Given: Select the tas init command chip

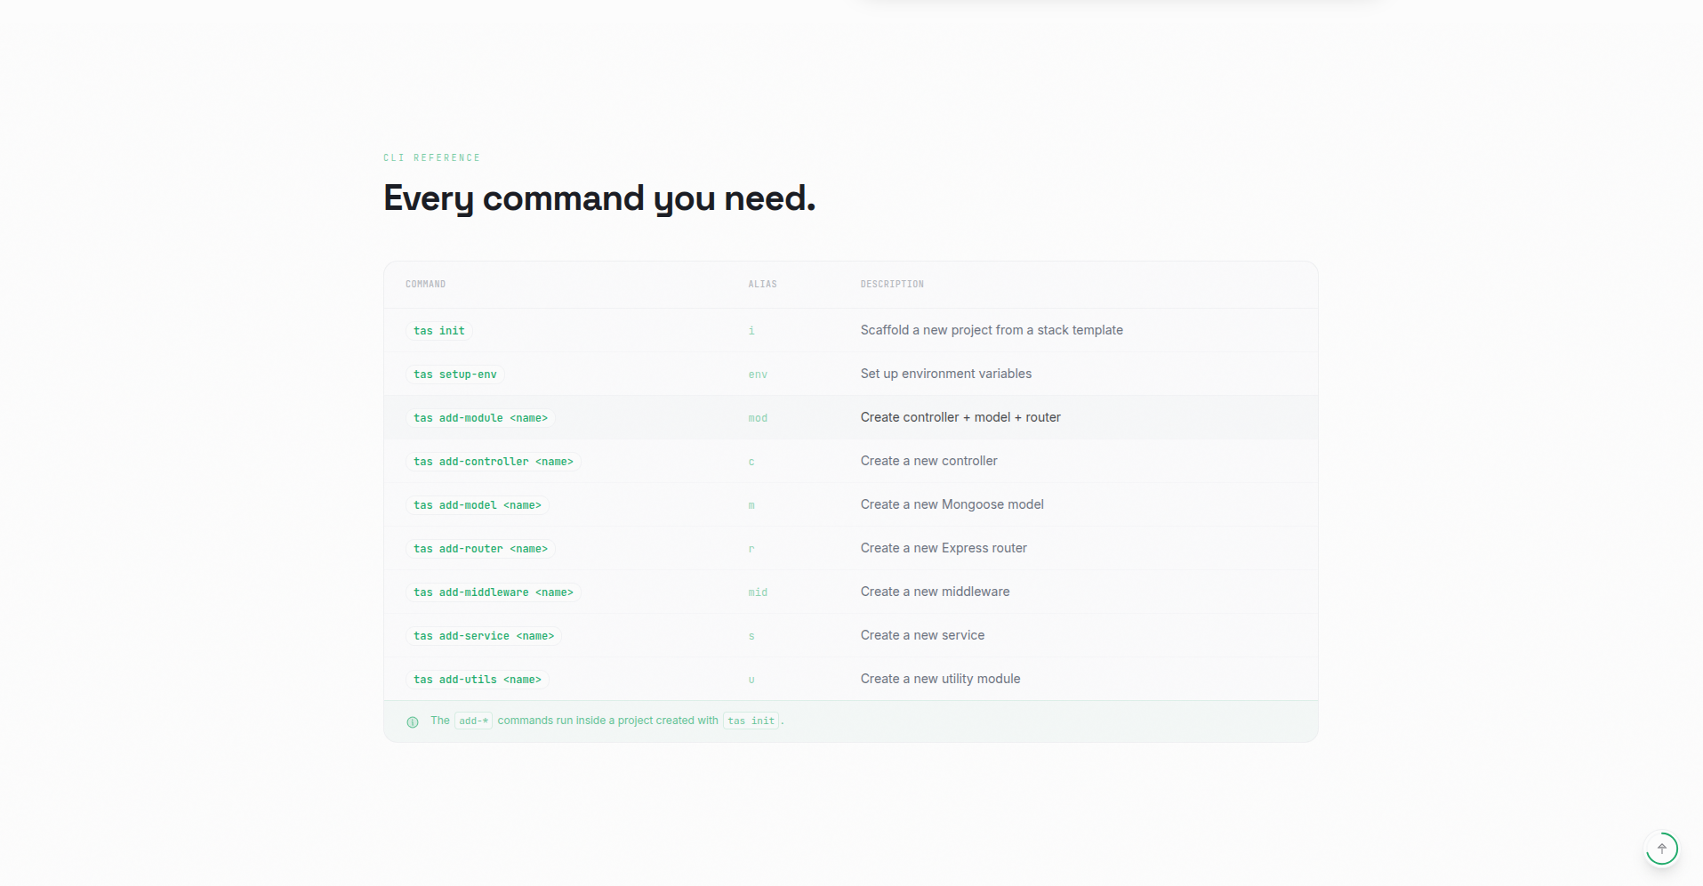Looking at the screenshot, I should [438, 330].
